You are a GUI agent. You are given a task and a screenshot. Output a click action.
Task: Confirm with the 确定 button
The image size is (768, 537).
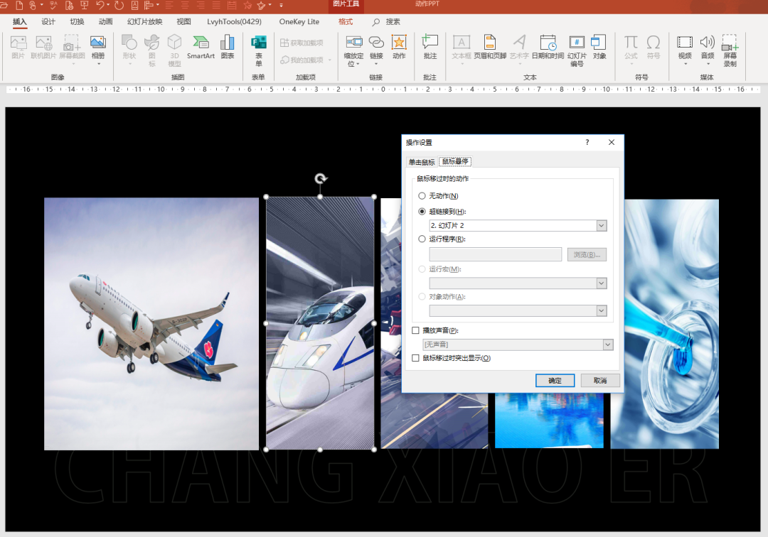click(x=555, y=381)
